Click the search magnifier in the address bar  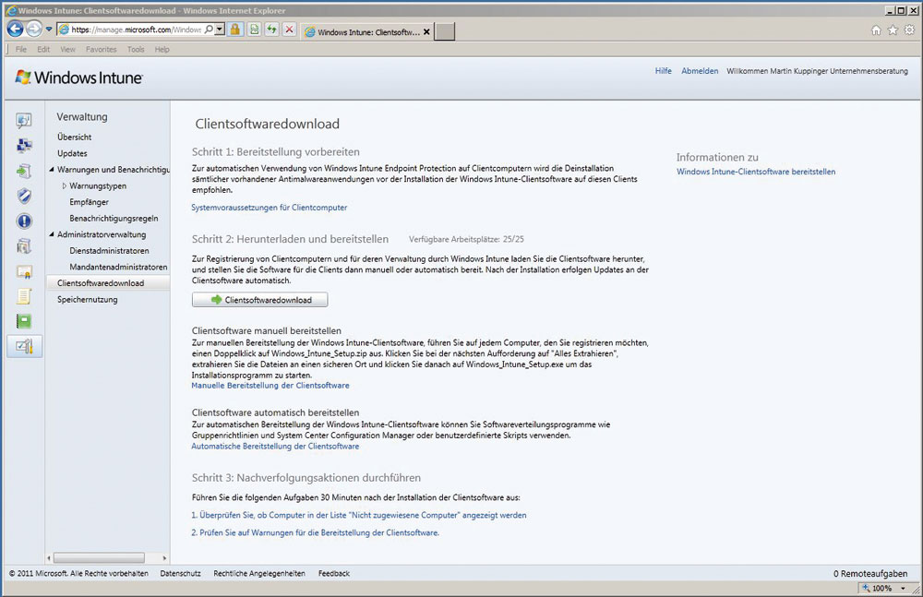point(209,30)
